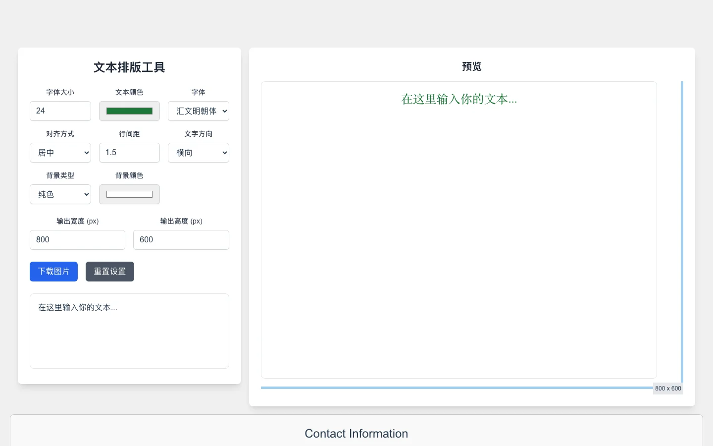Click the 背景颜色 label text
713x446 pixels.
tap(129, 175)
